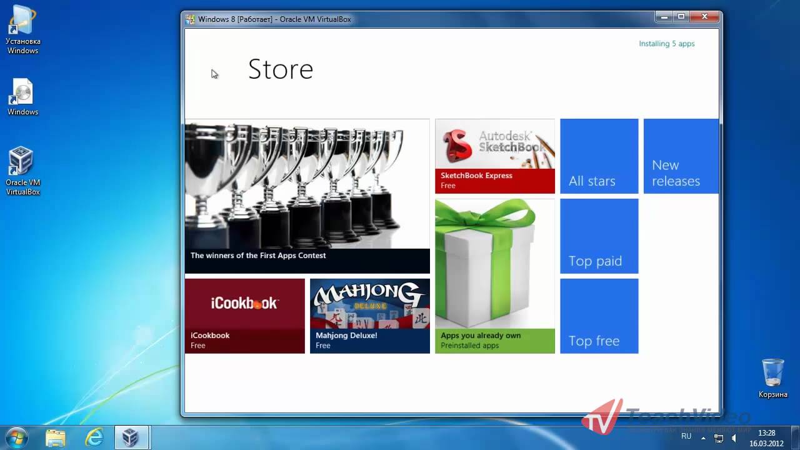Open the Installing 5 apps link
The height and width of the screenshot is (450, 800).
tap(666, 44)
